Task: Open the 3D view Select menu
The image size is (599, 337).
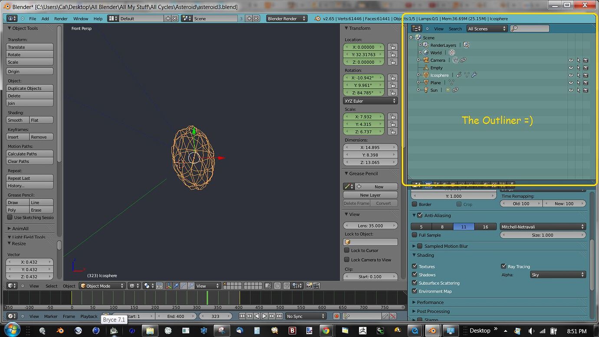Action: tap(51, 286)
